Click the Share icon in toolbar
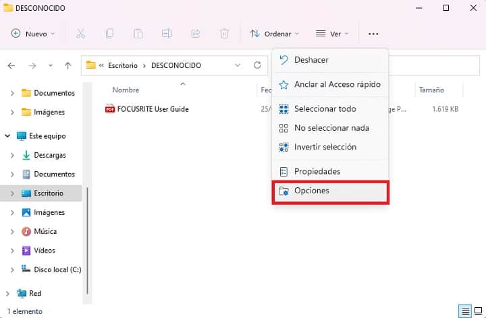 [196, 34]
